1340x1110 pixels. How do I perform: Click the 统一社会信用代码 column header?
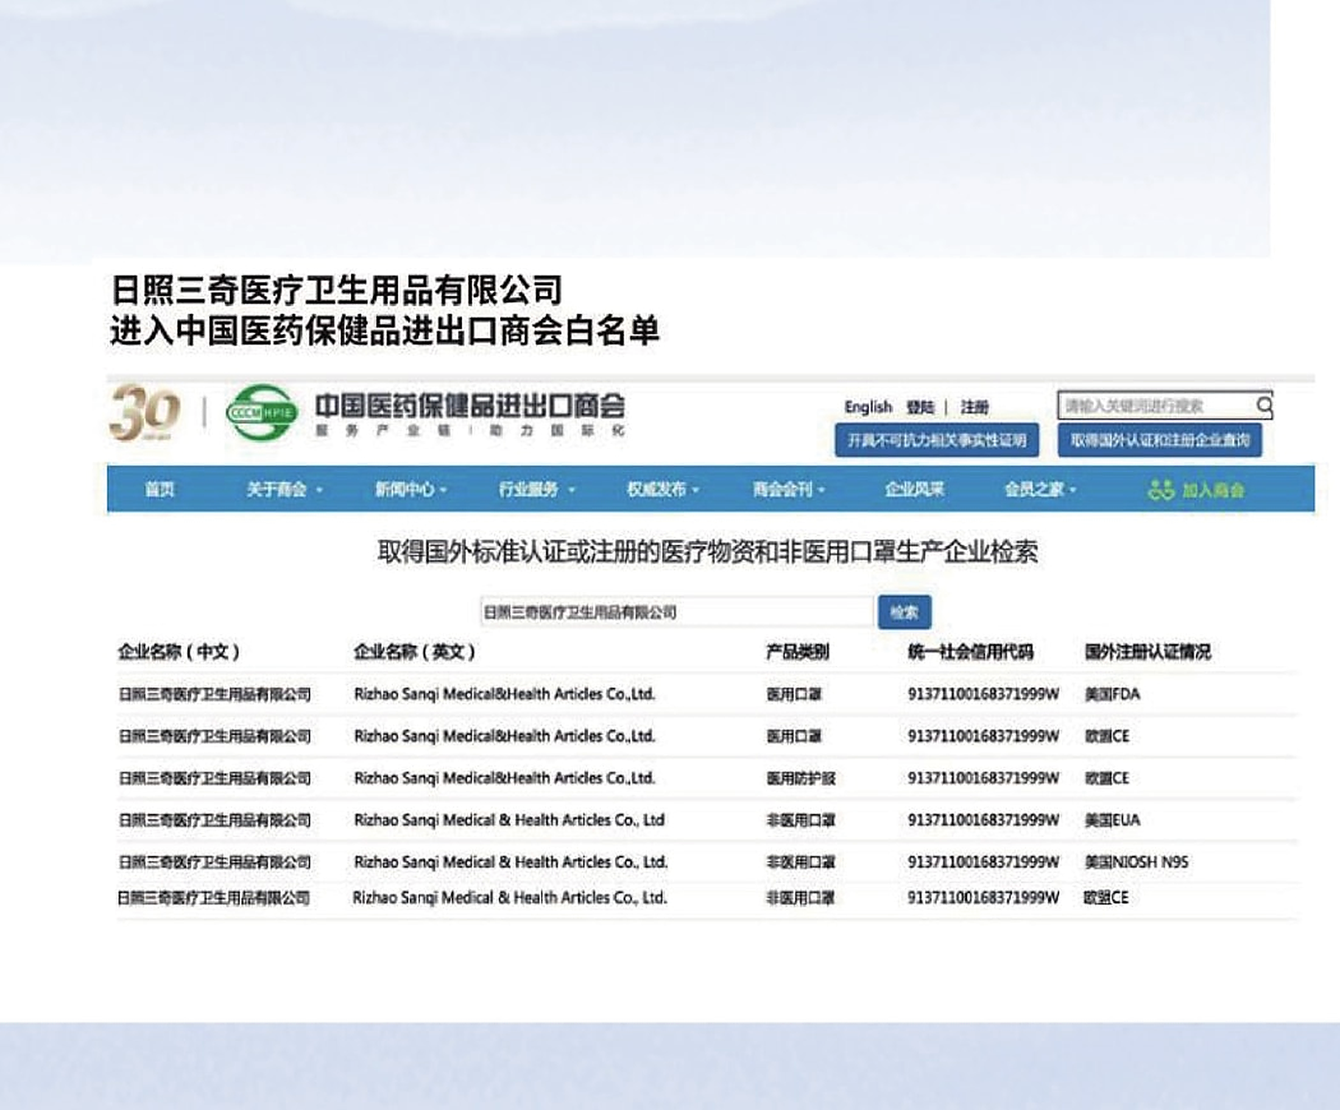point(970,652)
